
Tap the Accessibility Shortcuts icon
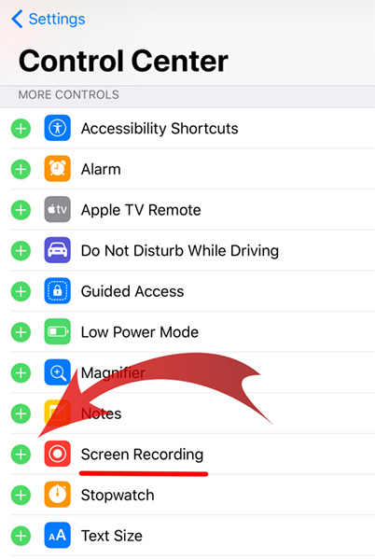point(57,128)
